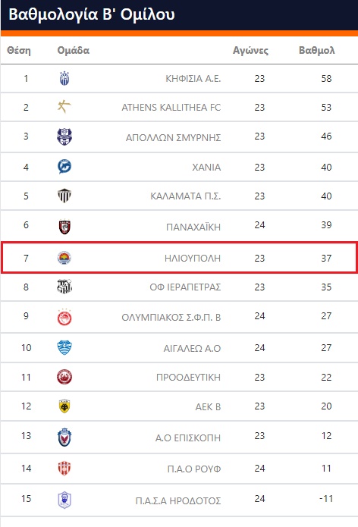Open ΚΗΦΙΣΙΑ Α.Ε. team name link
The width and height of the screenshot is (358, 527).
click(193, 79)
